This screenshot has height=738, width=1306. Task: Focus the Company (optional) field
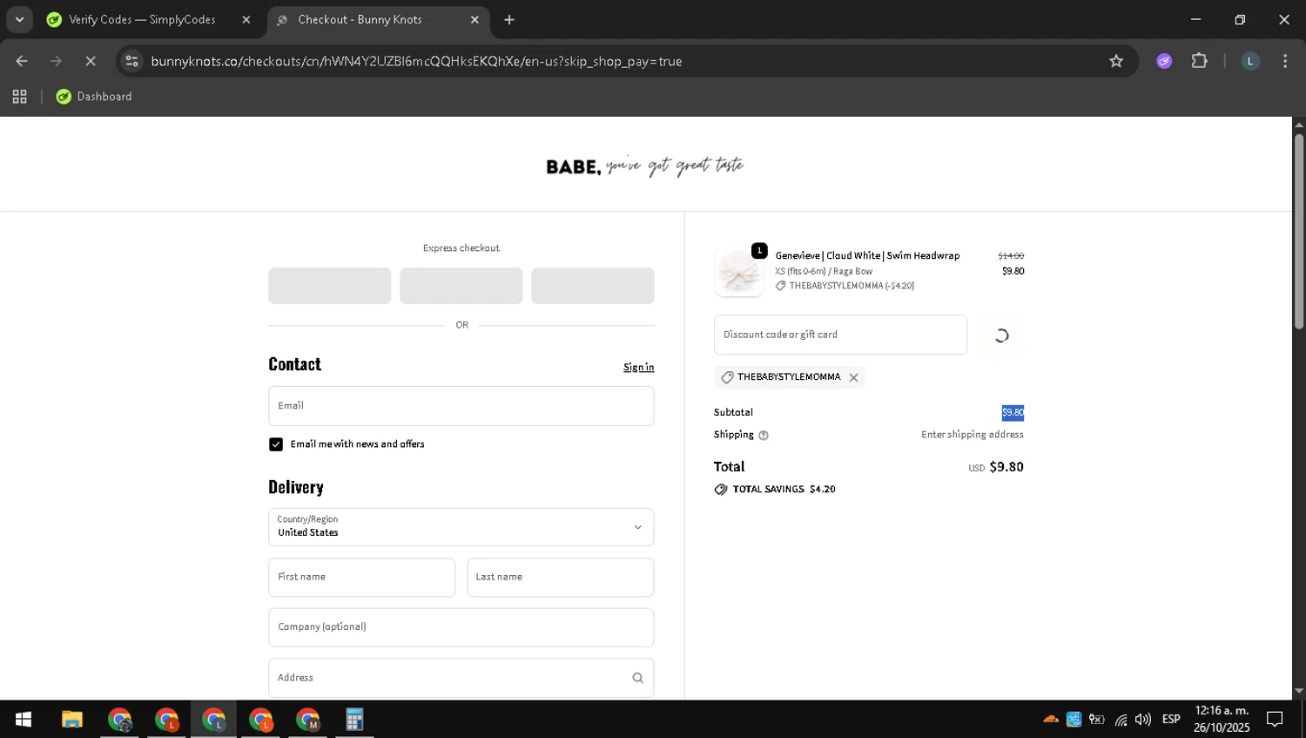pyautogui.click(x=461, y=627)
